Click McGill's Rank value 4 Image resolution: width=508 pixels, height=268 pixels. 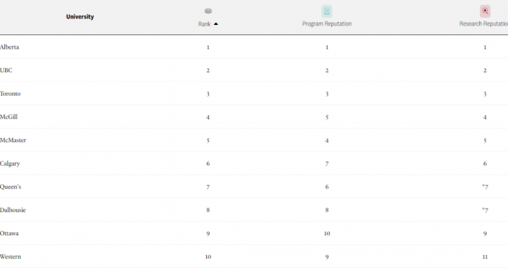click(208, 117)
